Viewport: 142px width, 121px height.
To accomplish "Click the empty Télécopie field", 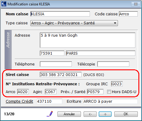I will [113, 64].
